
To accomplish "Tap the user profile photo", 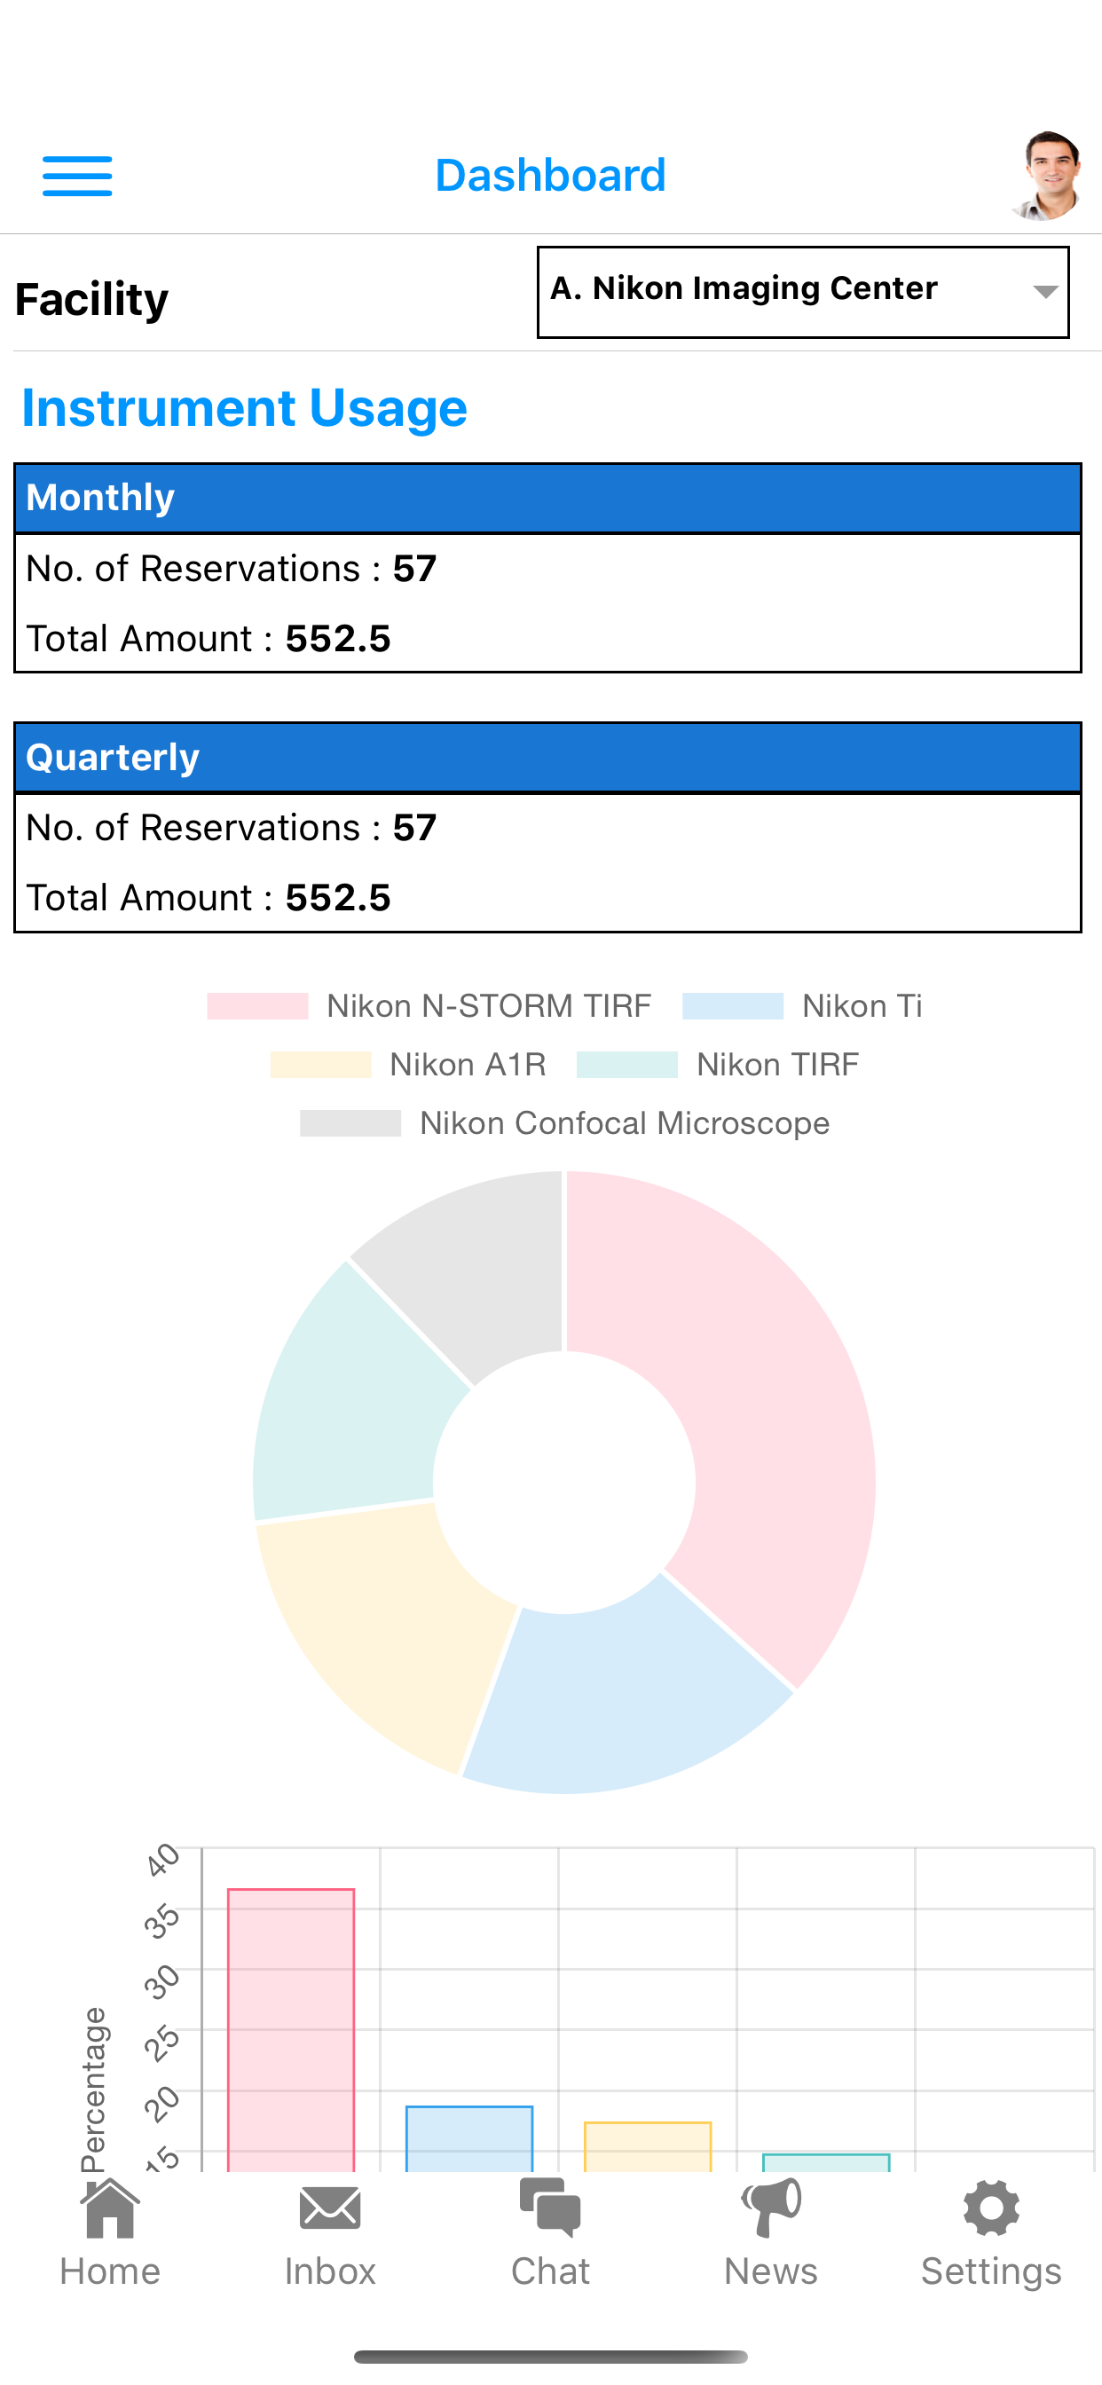I will (1047, 176).
